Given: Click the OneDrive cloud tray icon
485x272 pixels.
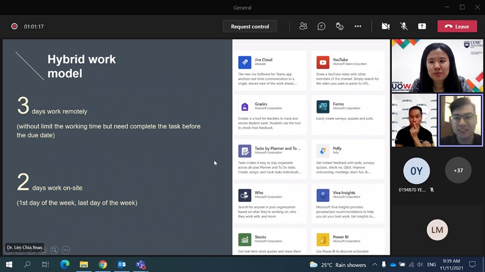Looking at the screenshot, I should coord(393,265).
